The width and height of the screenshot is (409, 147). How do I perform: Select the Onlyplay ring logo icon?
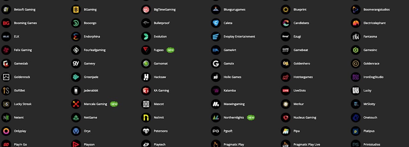click(x=6, y=131)
